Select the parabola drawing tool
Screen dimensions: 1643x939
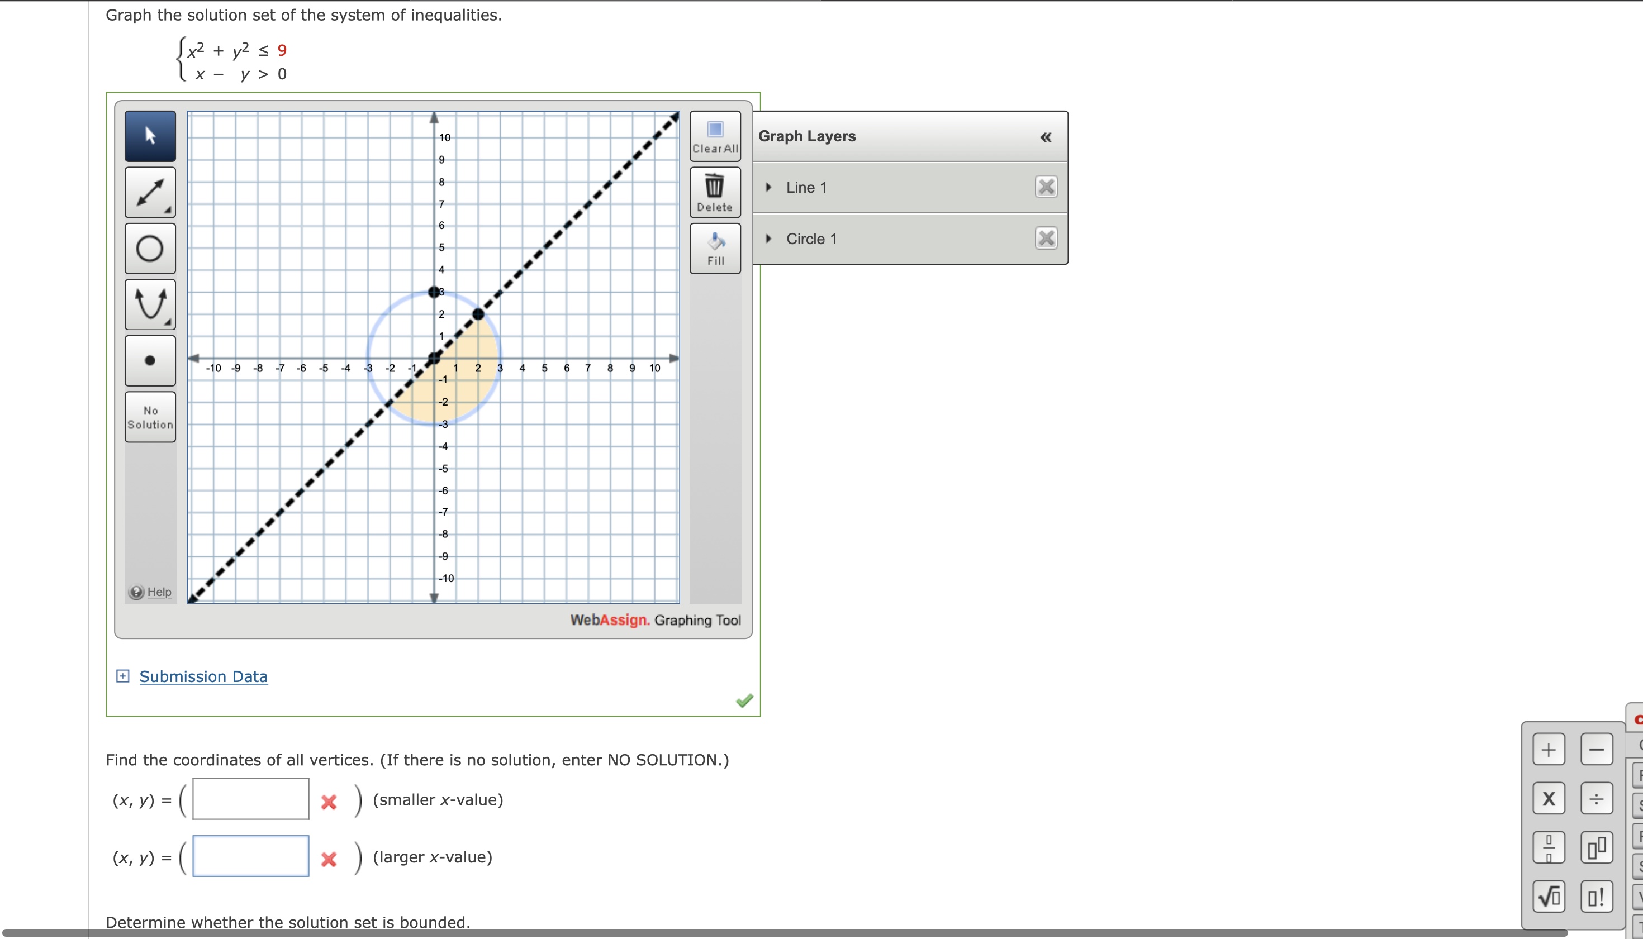coord(150,304)
